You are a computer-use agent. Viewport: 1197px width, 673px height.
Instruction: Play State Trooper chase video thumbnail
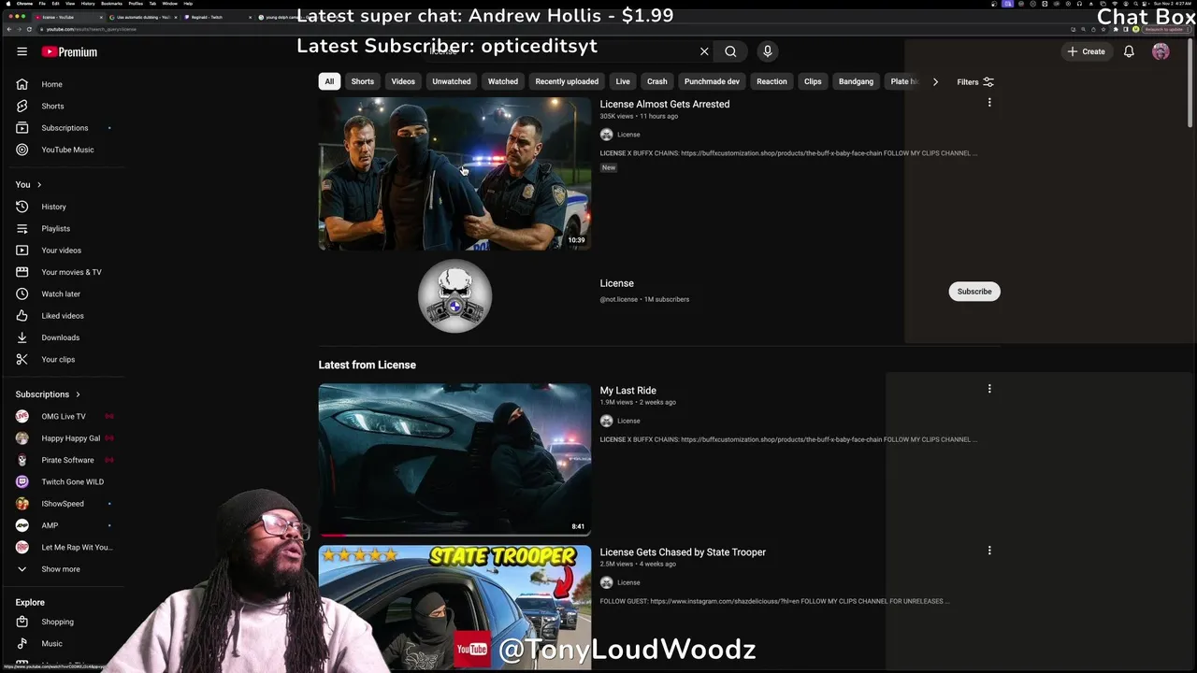point(454,608)
